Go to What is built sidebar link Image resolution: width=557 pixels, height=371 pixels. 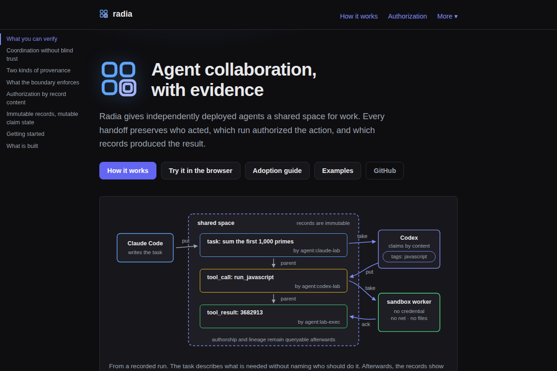click(22, 146)
